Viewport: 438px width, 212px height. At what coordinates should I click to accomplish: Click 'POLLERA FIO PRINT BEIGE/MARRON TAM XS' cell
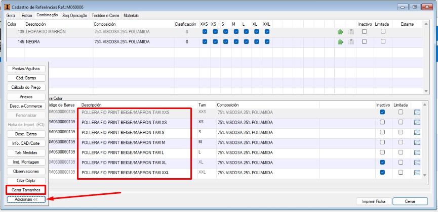(139, 122)
